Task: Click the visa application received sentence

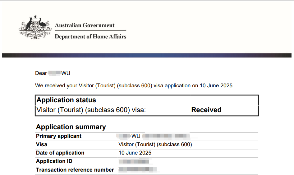Action: pyautogui.click(x=135, y=85)
